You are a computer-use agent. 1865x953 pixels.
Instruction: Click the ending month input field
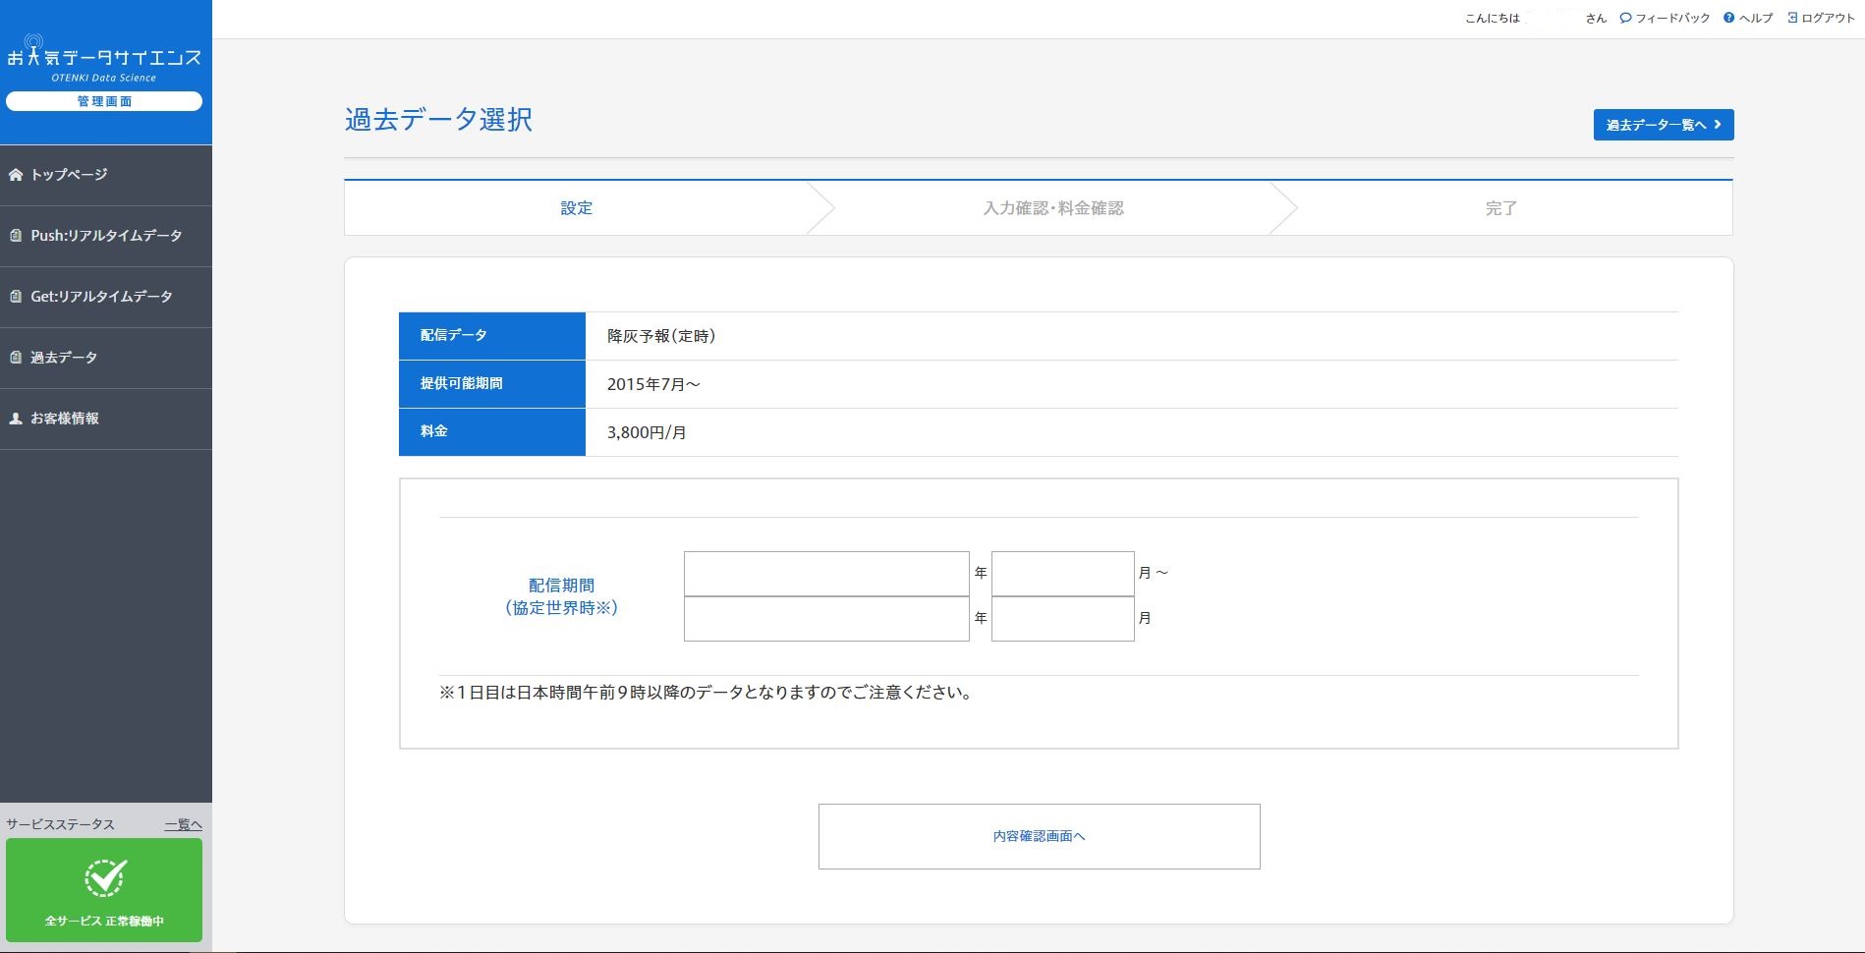(1062, 618)
